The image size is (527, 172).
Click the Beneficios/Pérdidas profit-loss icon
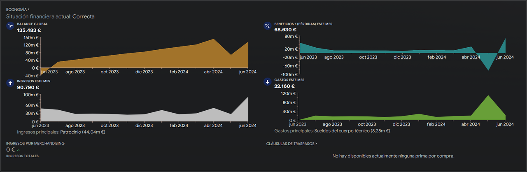pos(267,26)
